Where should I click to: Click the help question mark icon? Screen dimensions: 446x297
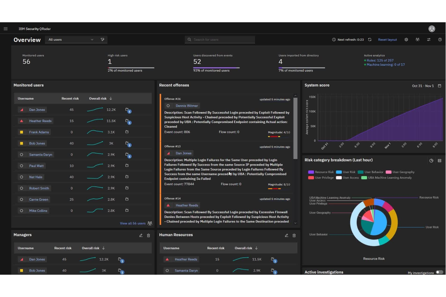tap(440, 39)
